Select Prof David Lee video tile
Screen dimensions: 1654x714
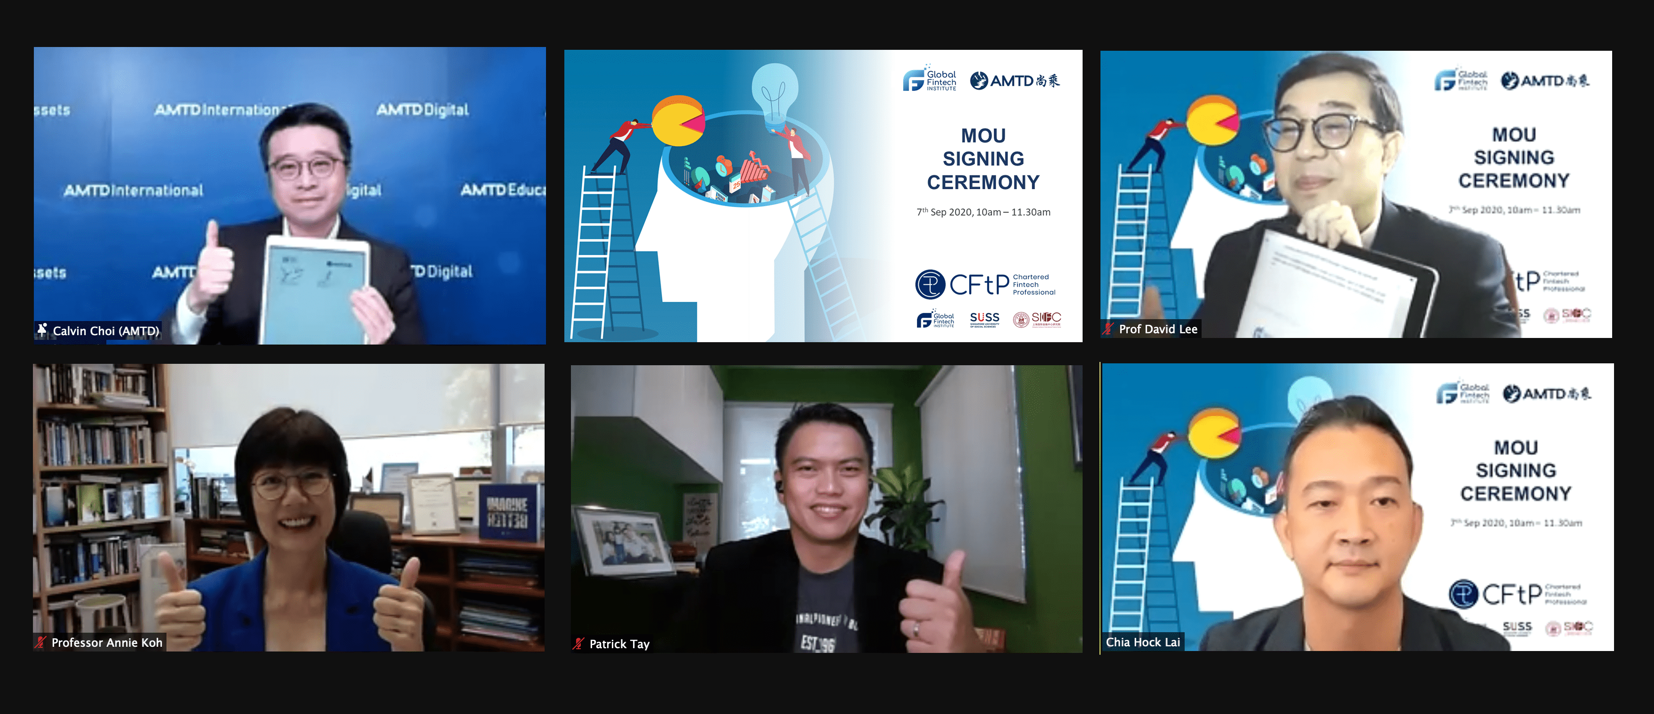[1356, 195]
